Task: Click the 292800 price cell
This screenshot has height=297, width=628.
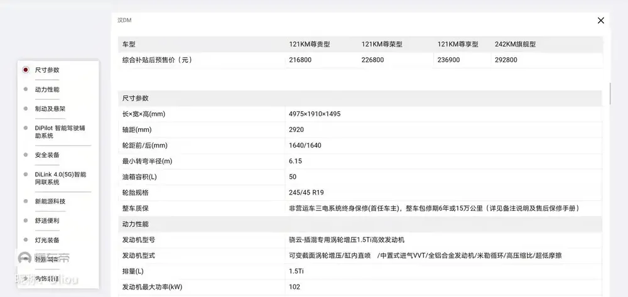Action: point(506,60)
